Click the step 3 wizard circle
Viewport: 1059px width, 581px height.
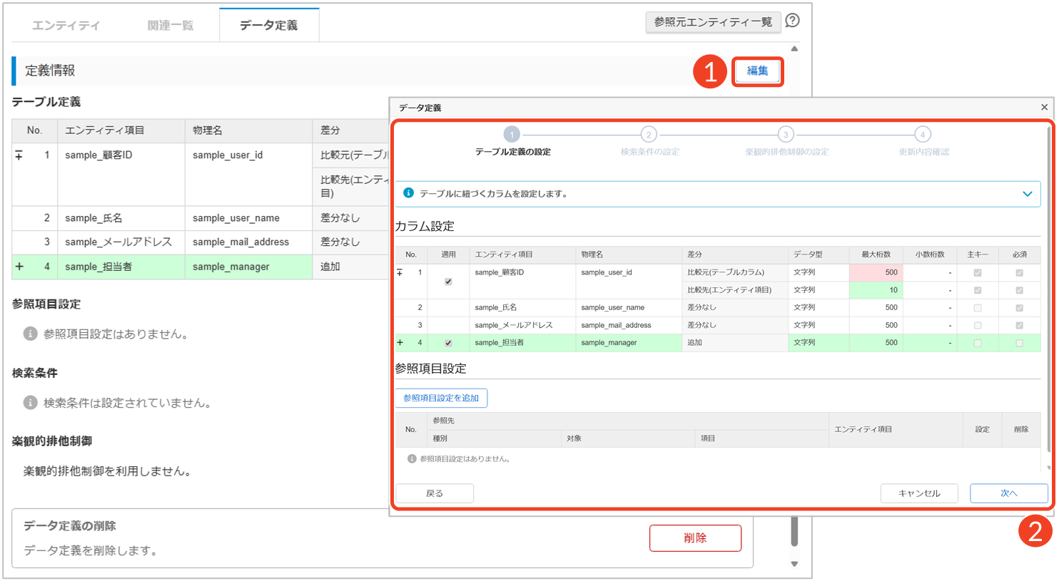tap(785, 135)
